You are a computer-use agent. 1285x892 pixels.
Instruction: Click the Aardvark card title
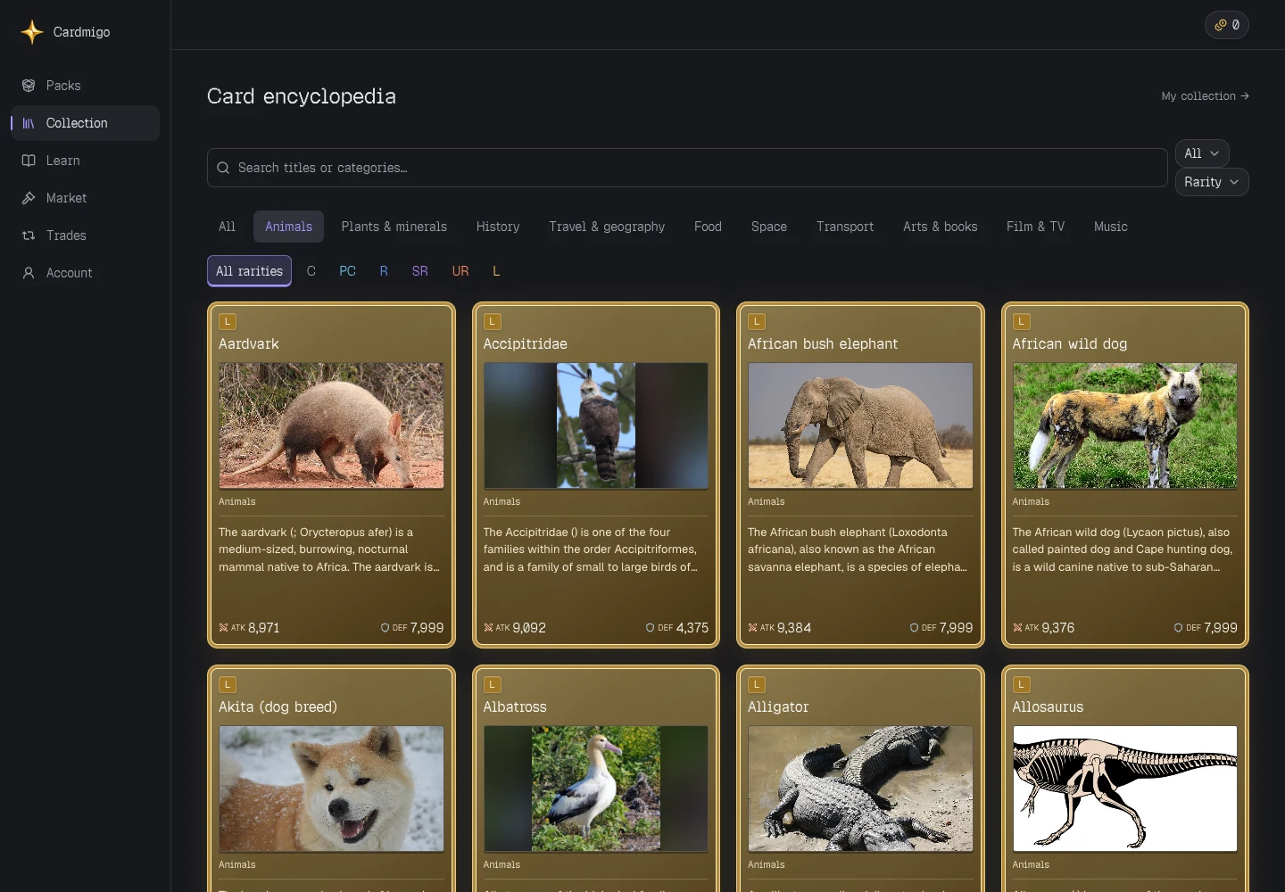pos(249,344)
